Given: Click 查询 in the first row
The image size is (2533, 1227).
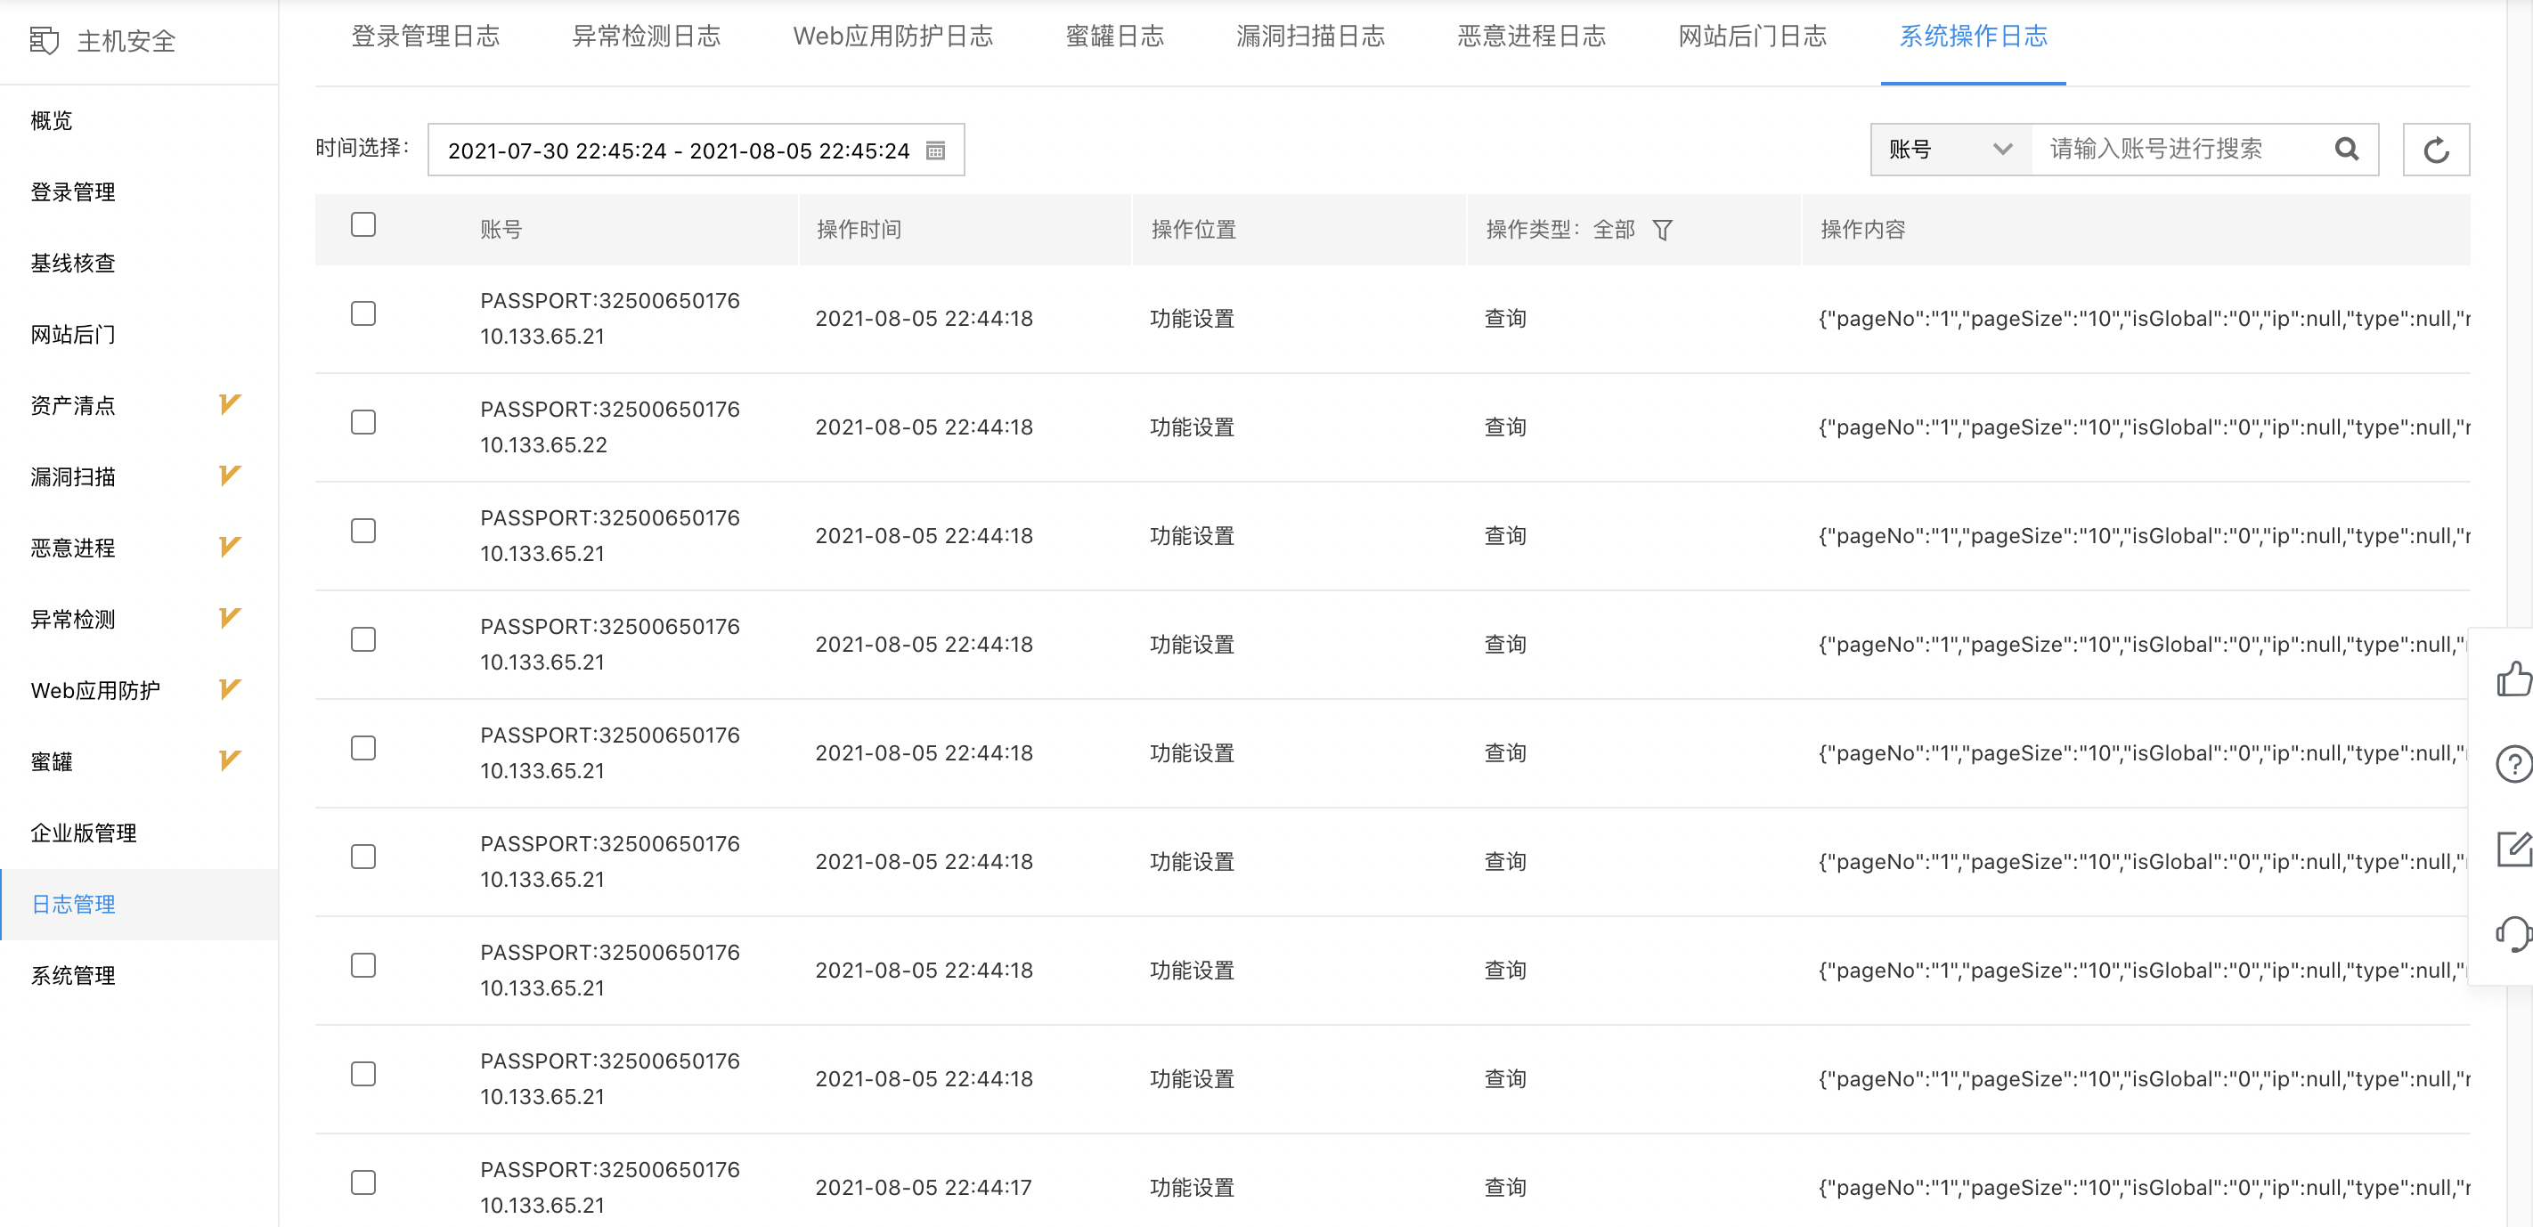Looking at the screenshot, I should tap(1505, 319).
